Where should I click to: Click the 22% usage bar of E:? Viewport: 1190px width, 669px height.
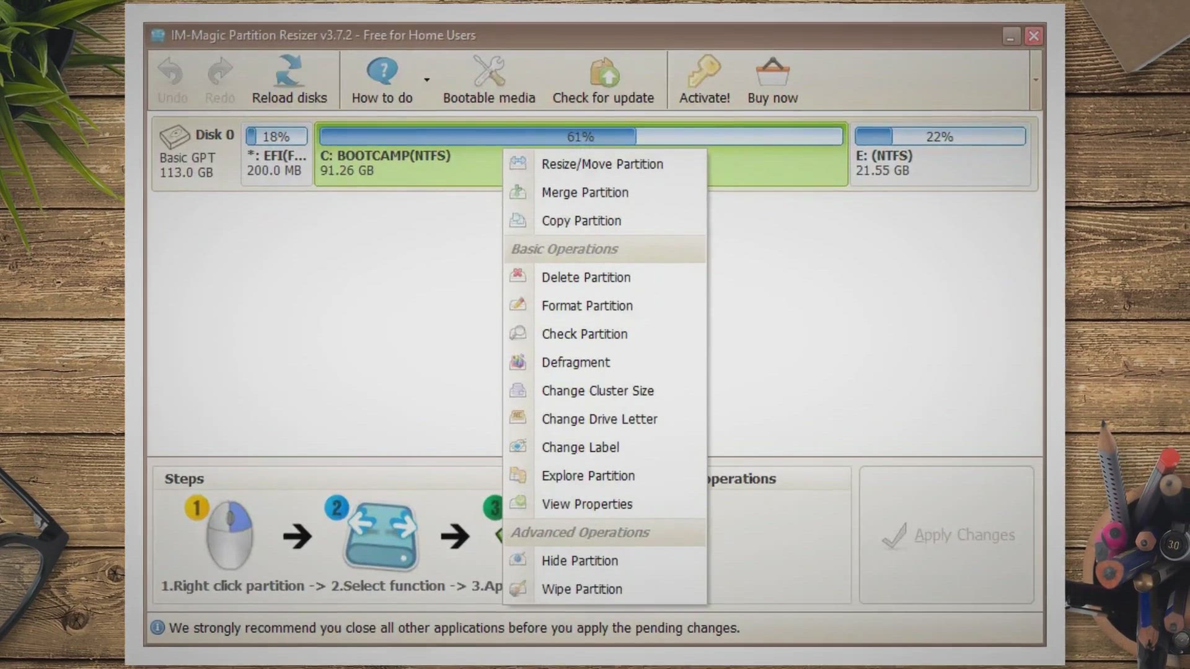(940, 136)
